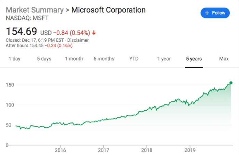This screenshot has width=239, height=155.
Task: Select the 5 days range tab
Action: [x=44, y=59]
